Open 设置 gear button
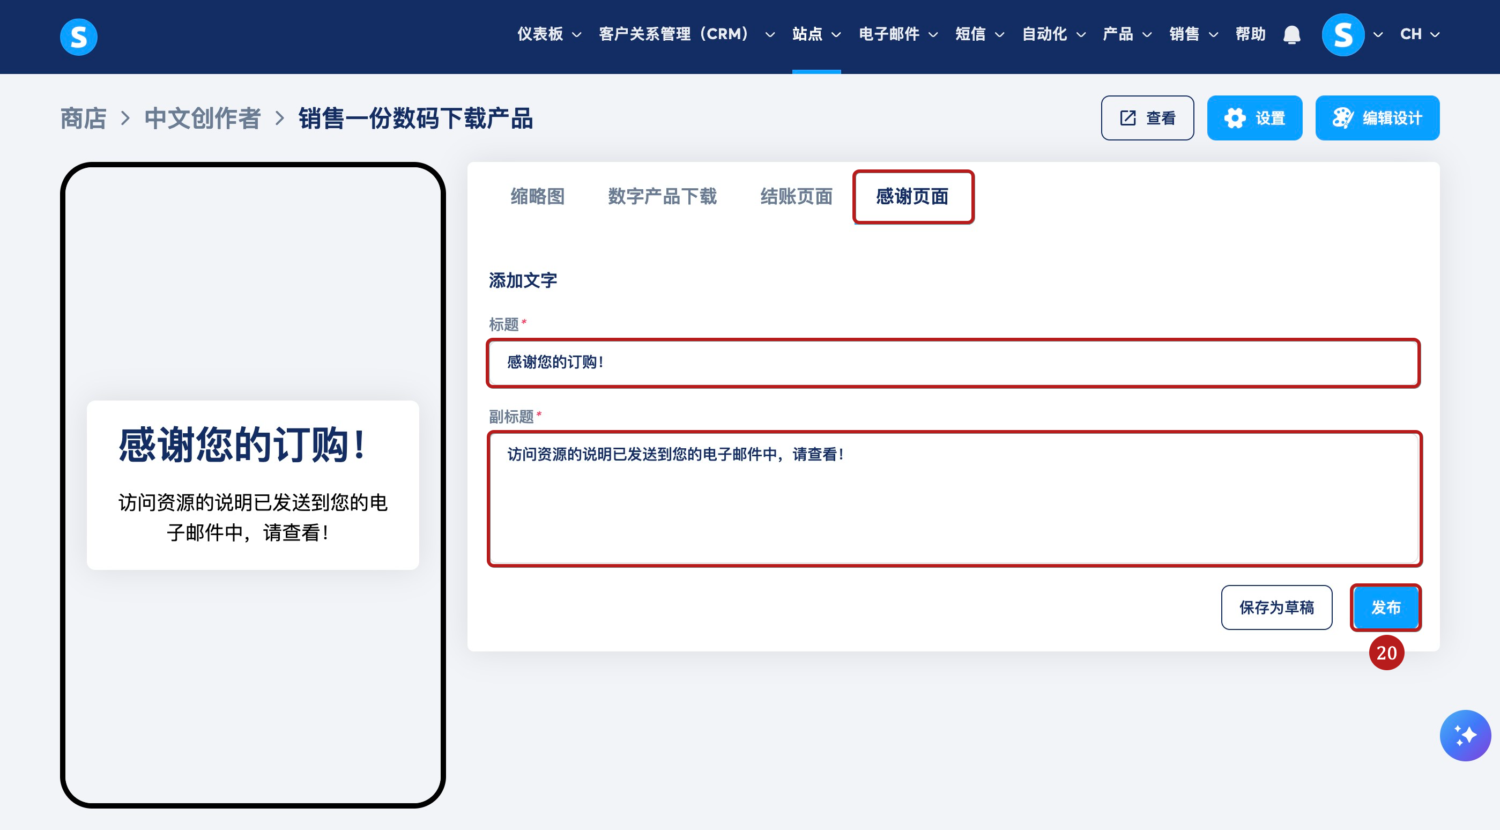Image resolution: width=1500 pixels, height=830 pixels. [x=1254, y=118]
